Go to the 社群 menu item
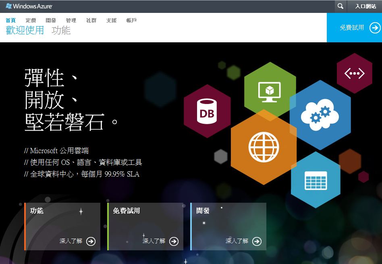This screenshot has width=382, height=264. (91, 20)
